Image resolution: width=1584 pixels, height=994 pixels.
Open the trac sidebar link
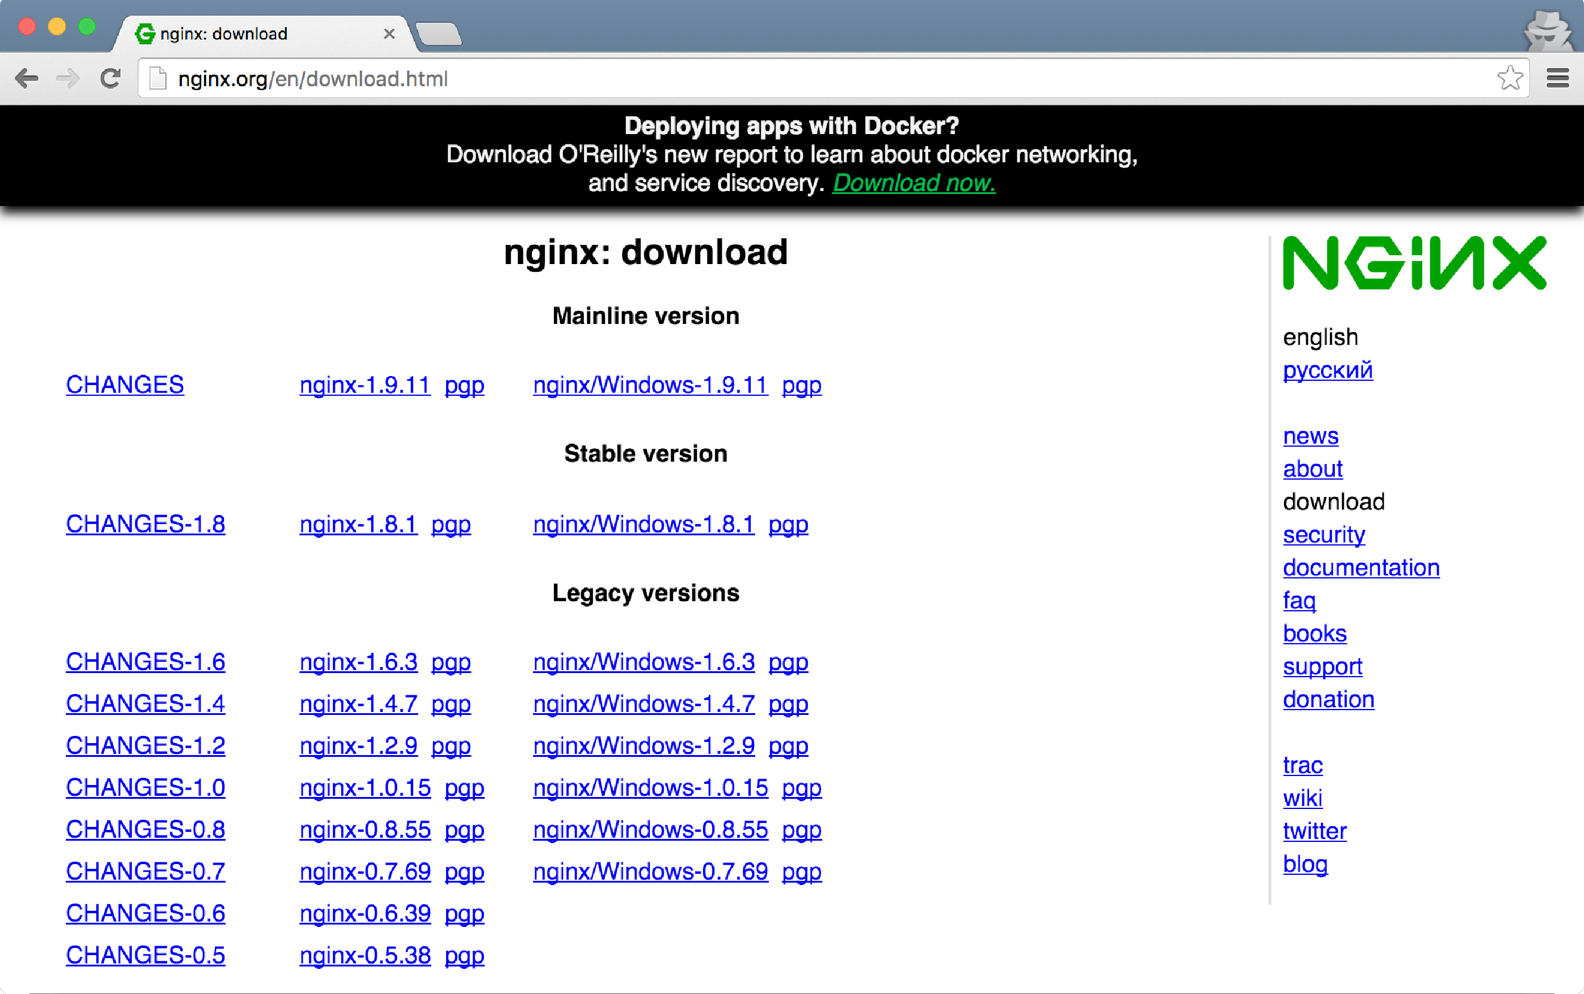click(x=1303, y=765)
